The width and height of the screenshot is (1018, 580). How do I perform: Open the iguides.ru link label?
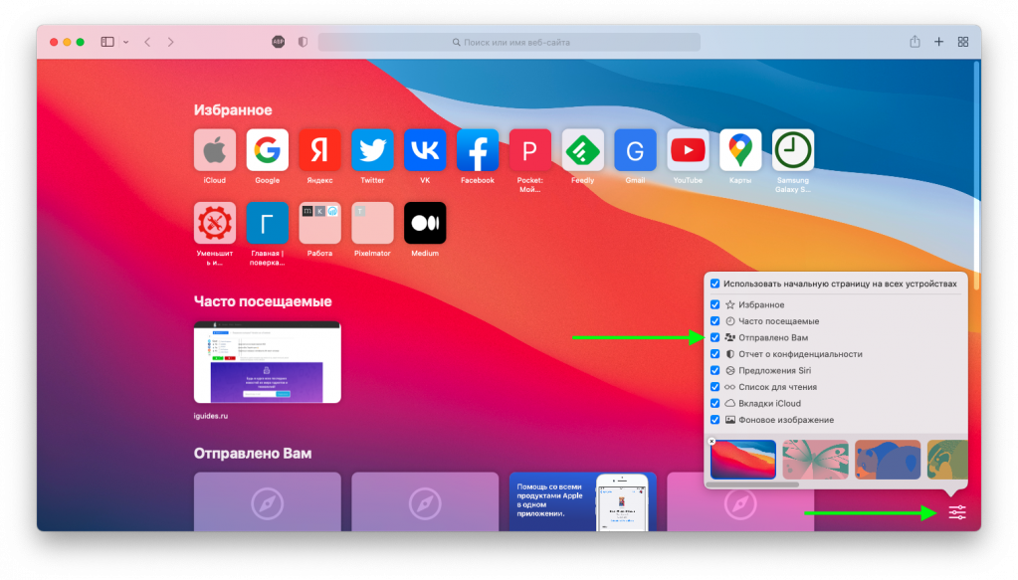coord(210,416)
